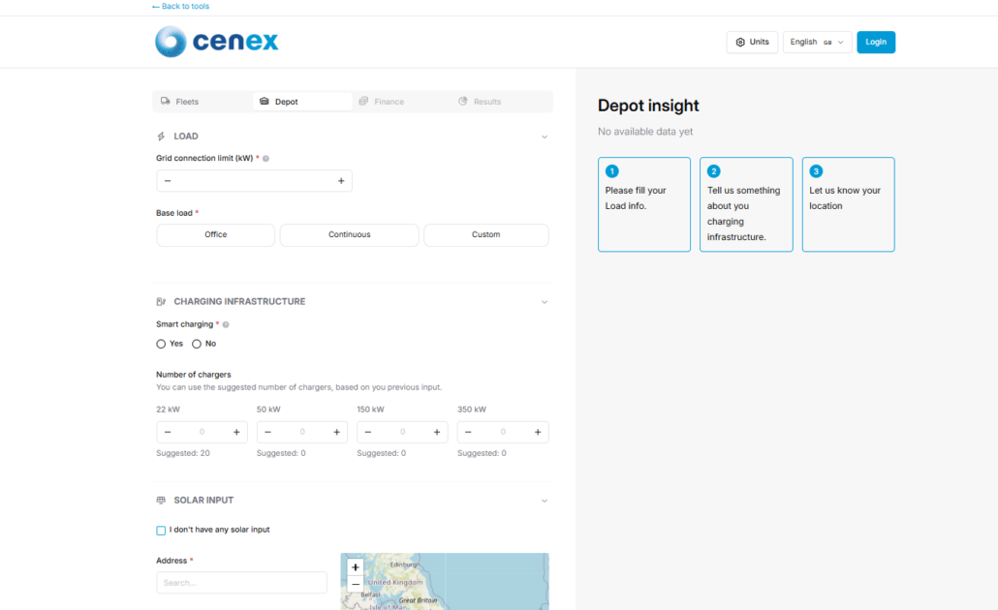Check 'I don't have any solar input'
This screenshot has height=610, width=998.
tap(161, 531)
